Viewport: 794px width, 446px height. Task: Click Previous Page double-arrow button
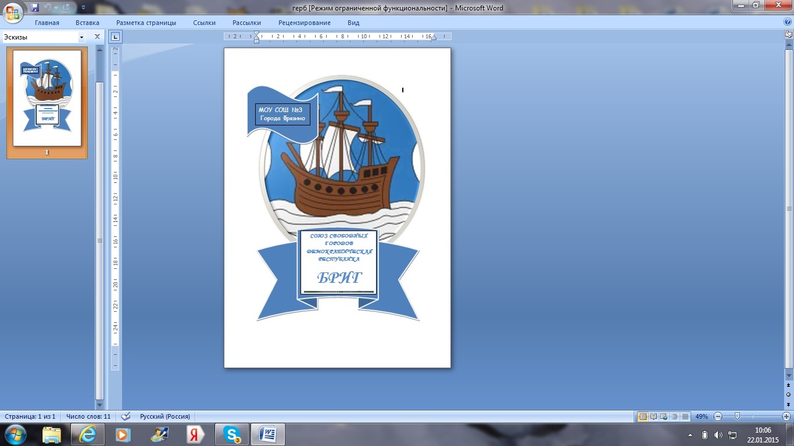(x=788, y=385)
